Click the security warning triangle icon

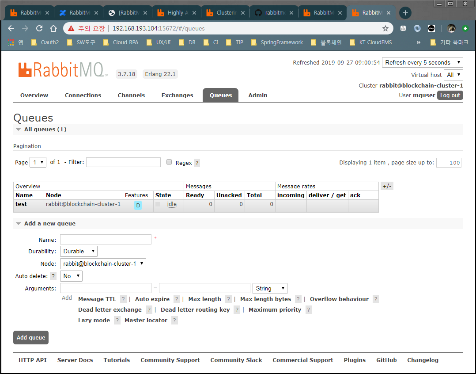(x=71, y=29)
